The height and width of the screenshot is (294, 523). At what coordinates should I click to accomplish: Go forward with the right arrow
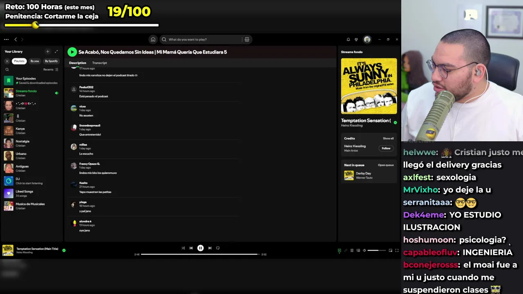pos(22,40)
